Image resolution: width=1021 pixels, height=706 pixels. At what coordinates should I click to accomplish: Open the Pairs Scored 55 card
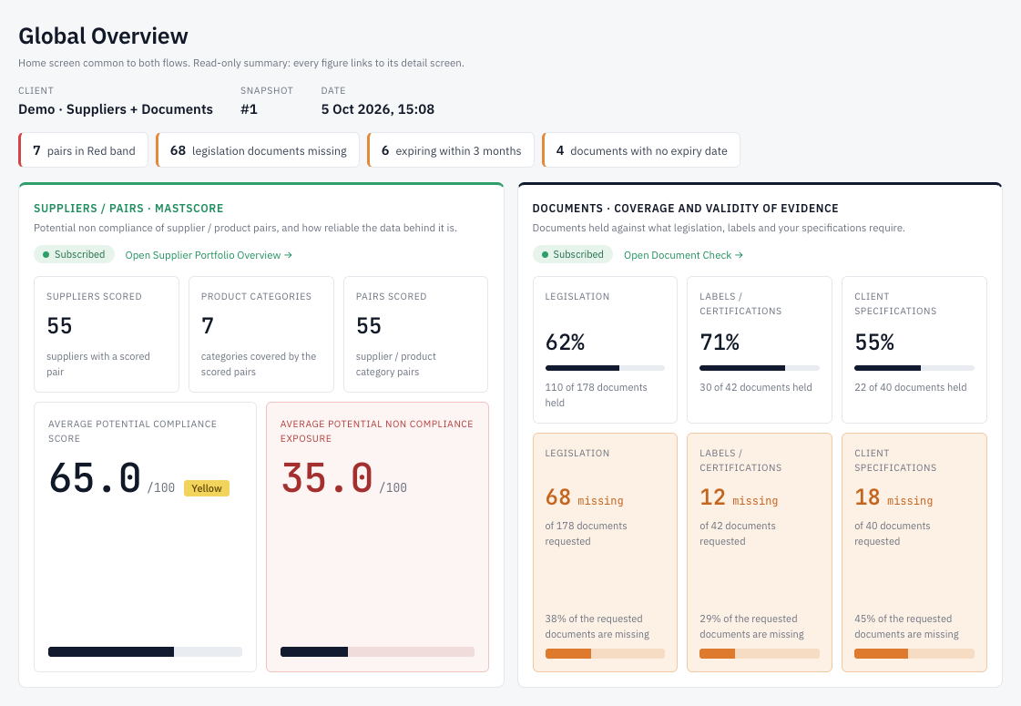(415, 334)
